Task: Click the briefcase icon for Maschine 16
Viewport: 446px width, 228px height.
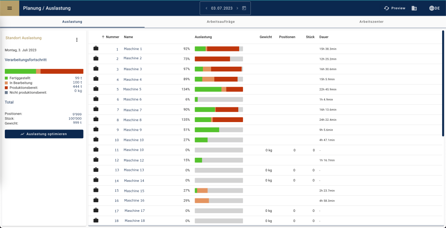Action: [x=96, y=200]
